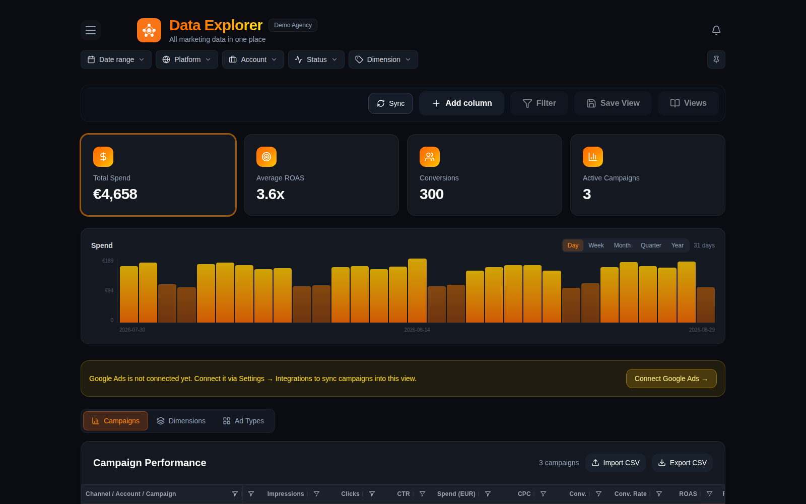Screen dimensions: 806x504
Task: Select the Average ROAS metric card
Action: (321, 175)
